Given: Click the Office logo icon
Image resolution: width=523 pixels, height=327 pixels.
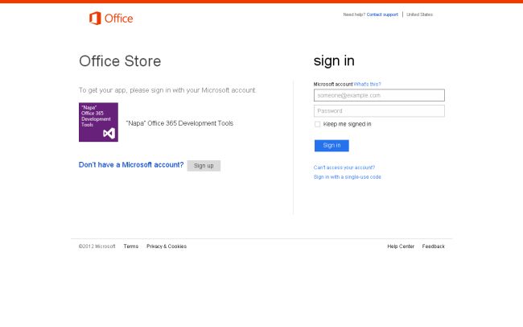Looking at the screenshot, I should [x=96, y=18].
